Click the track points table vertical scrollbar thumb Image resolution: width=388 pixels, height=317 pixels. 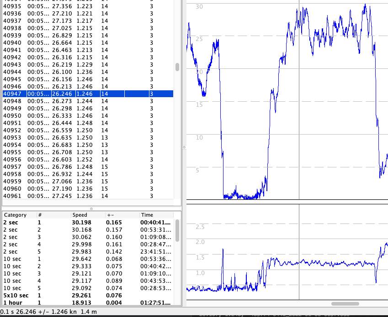(177, 67)
